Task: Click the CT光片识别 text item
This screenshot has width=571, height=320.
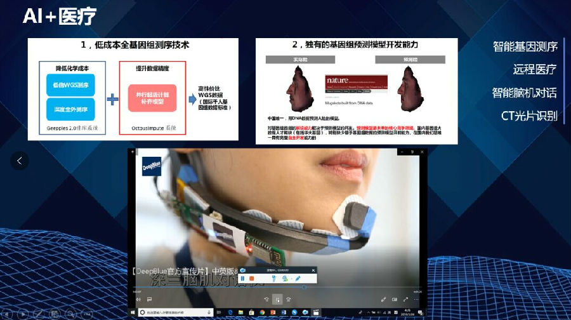Action: coord(530,116)
